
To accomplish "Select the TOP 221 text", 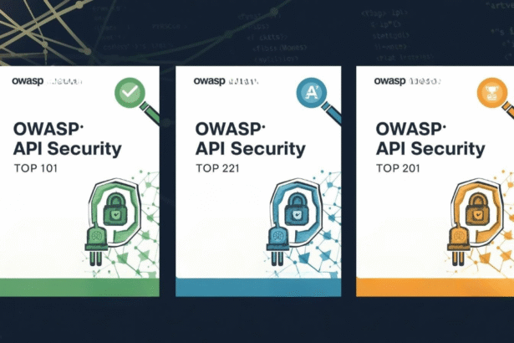I will click(x=217, y=168).
